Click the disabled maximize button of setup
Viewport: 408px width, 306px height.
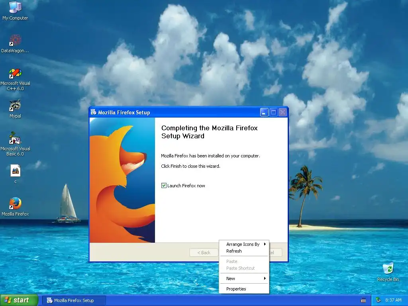[x=273, y=112]
